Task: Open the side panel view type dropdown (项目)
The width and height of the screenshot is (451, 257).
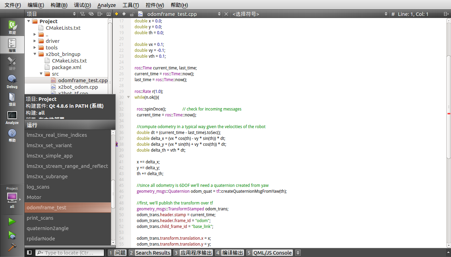Action: click(51, 14)
